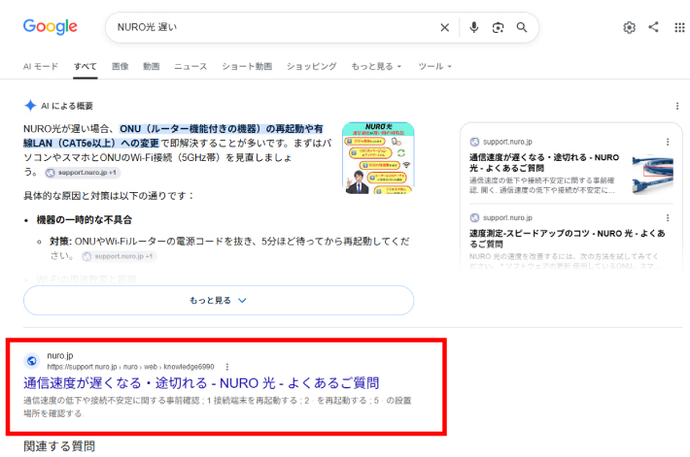Expand AI overview with もっと見る button
Screen dimensions: 690x457
219,300
